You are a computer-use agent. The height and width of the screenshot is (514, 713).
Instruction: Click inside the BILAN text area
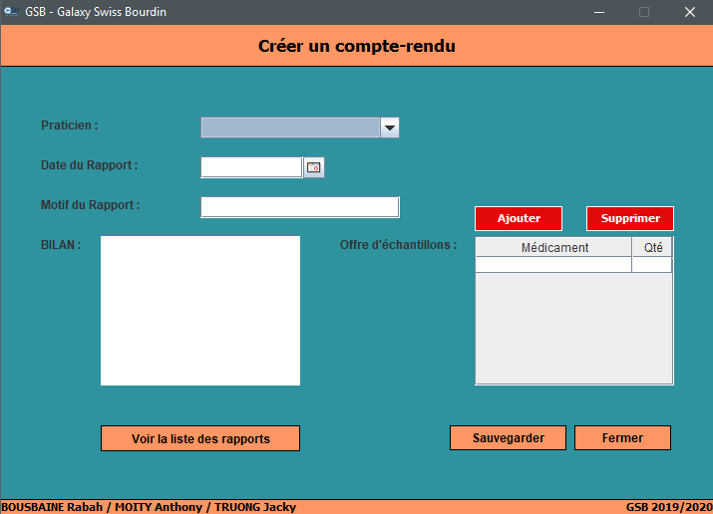199,310
